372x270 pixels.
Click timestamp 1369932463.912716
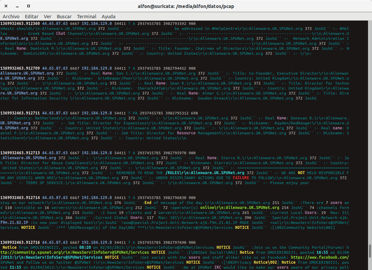pyautogui.click(x=20, y=242)
